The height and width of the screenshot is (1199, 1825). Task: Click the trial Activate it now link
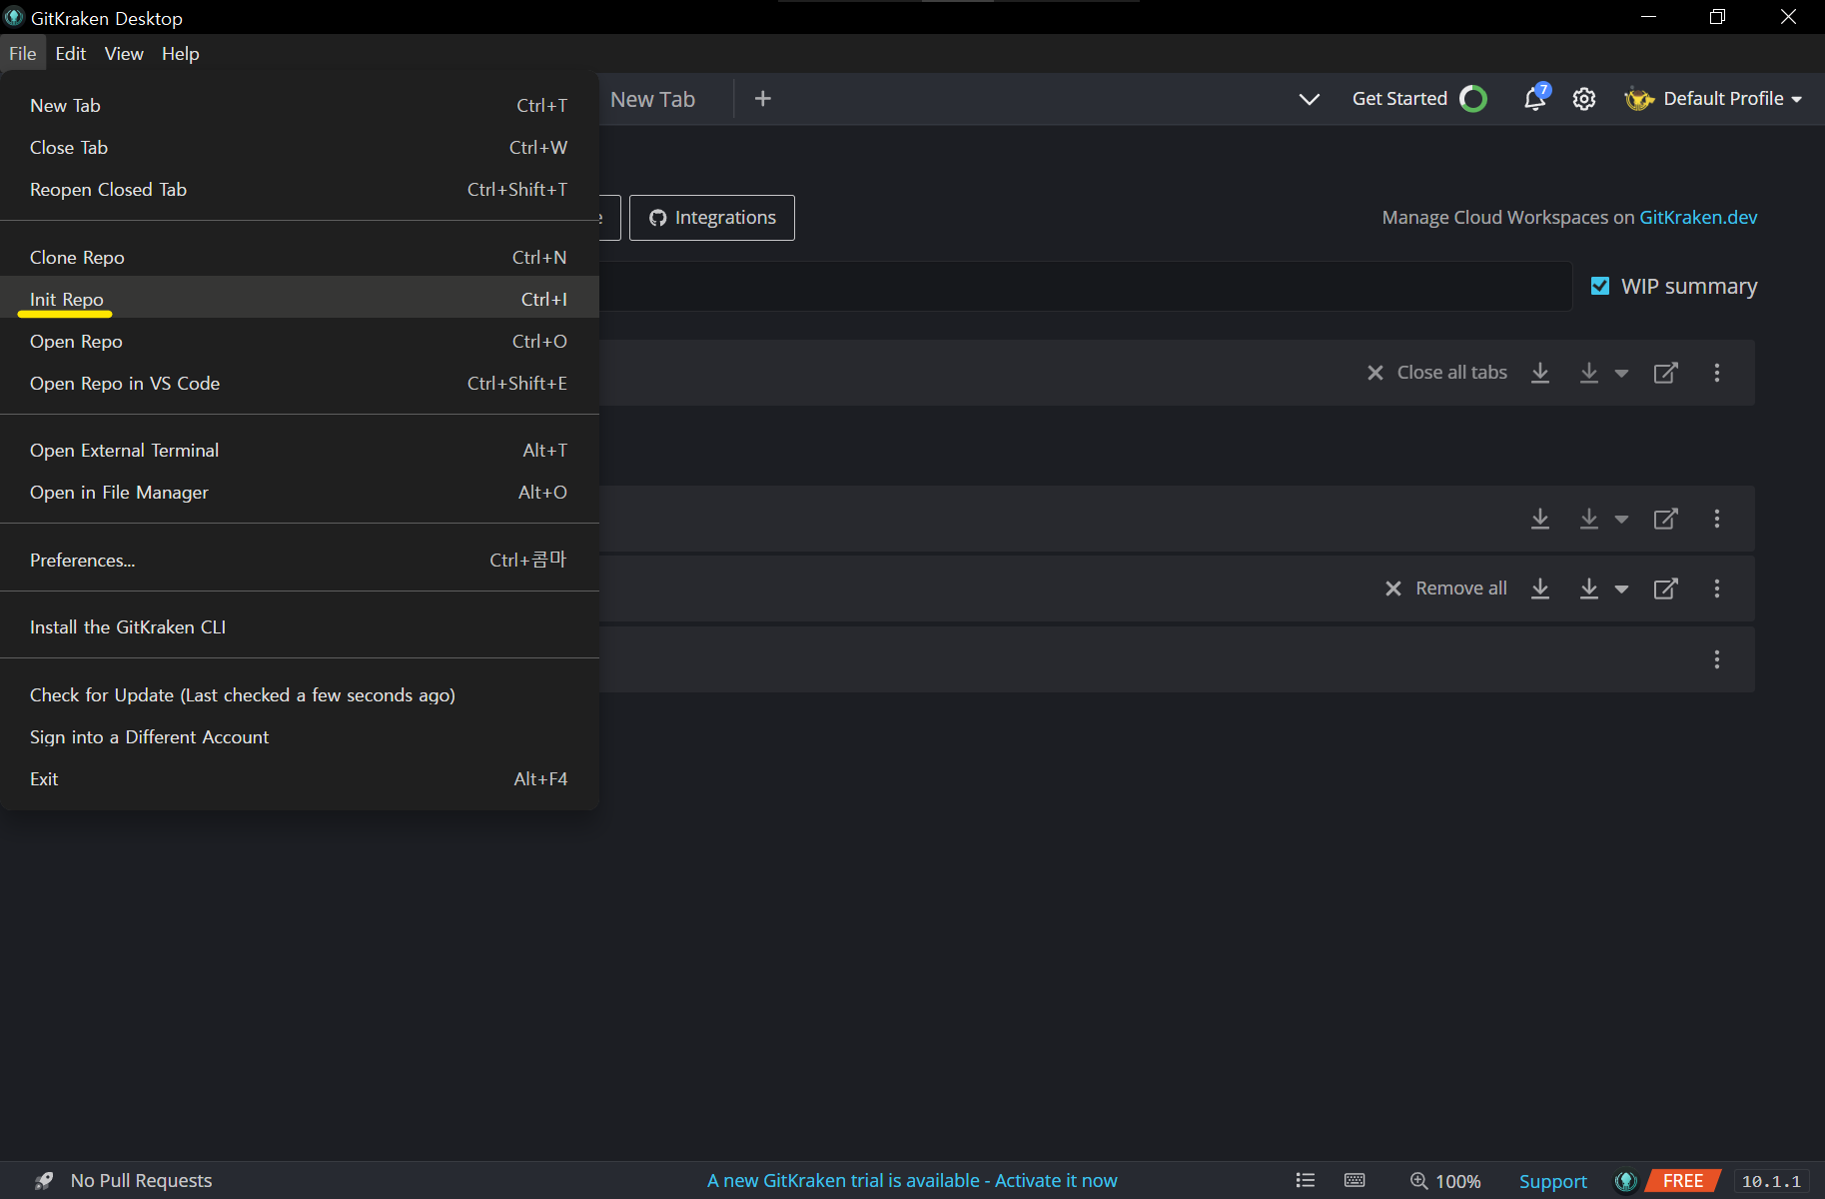coord(1056,1181)
